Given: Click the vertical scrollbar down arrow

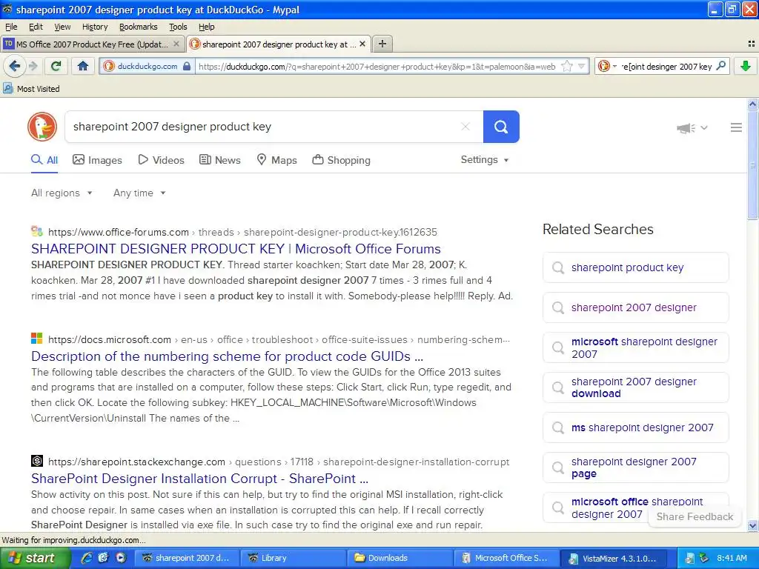Looking at the screenshot, I should (752, 526).
